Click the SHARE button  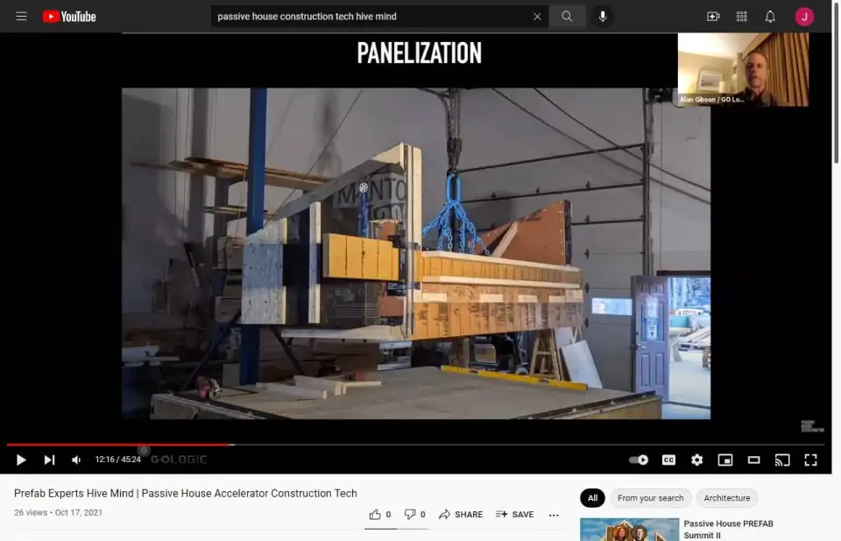point(461,515)
